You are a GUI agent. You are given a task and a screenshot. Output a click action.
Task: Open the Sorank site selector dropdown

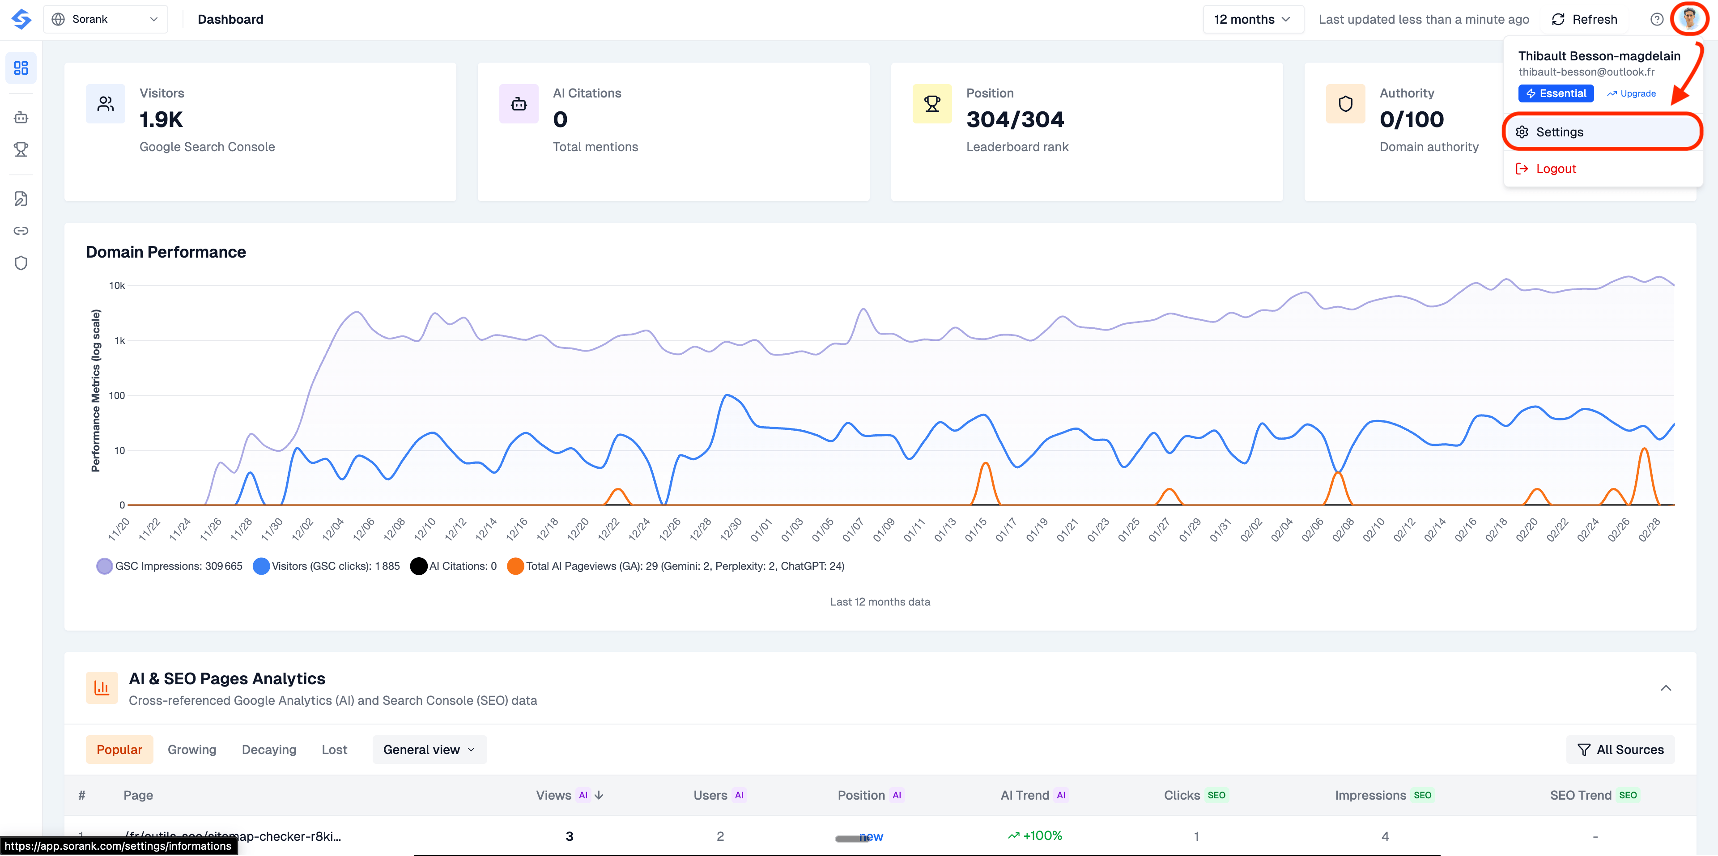point(106,19)
